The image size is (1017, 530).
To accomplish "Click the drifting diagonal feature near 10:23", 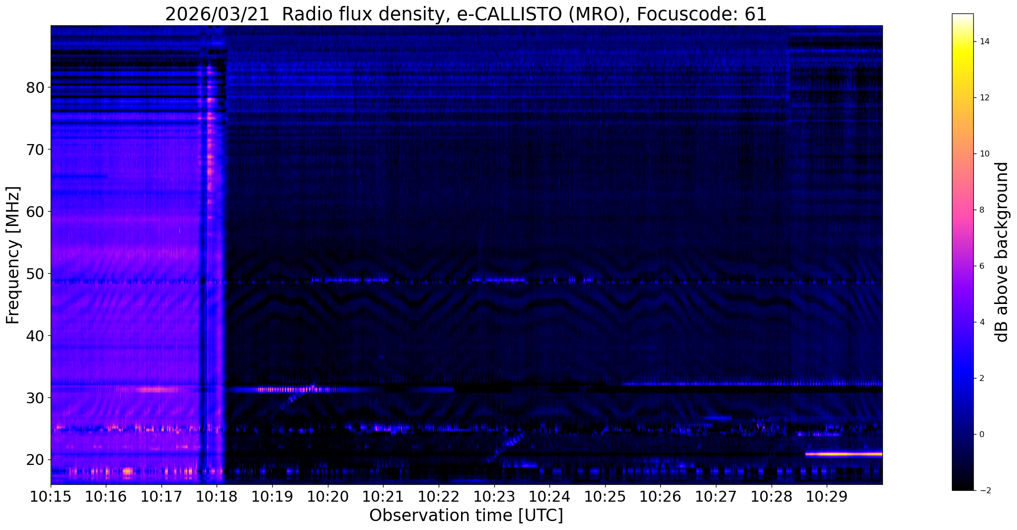I will pyautogui.click(x=505, y=447).
